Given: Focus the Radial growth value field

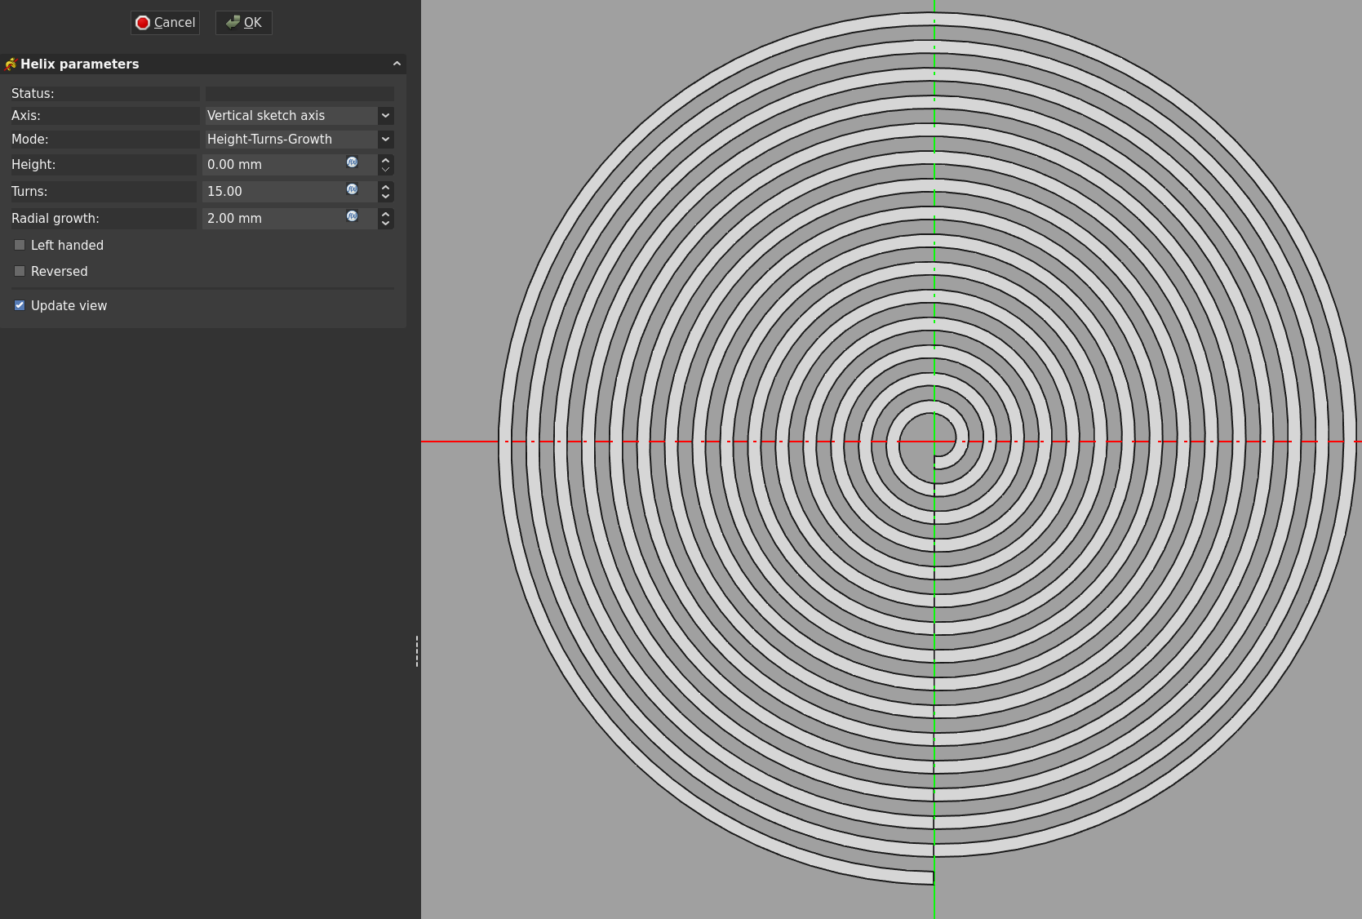Looking at the screenshot, I should click(x=271, y=219).
